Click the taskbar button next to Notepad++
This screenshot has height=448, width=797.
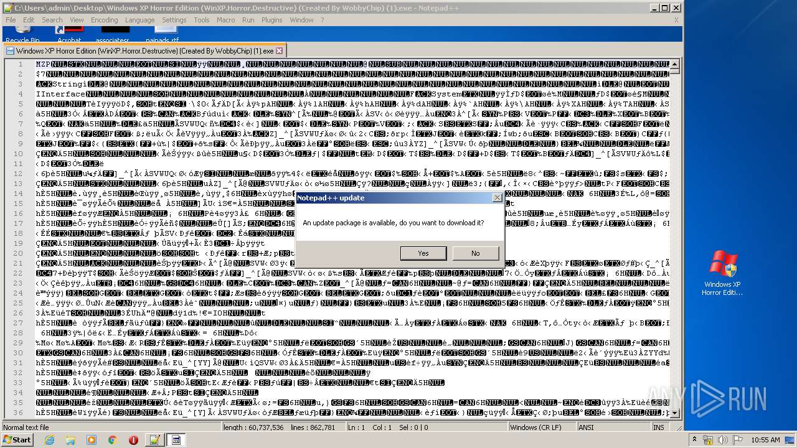tap(176, 440)
